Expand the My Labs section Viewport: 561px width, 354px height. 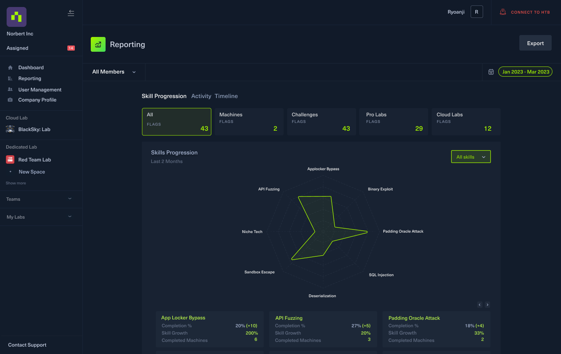[70, 217]
